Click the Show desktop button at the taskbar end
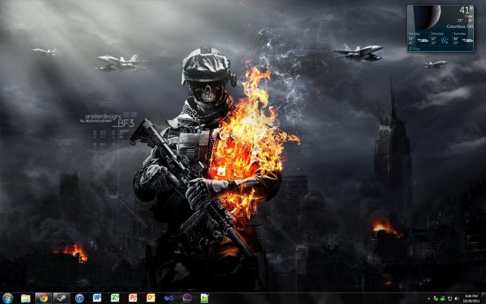Viewport: 486px width, 304px height. click(x=484, y=299)
